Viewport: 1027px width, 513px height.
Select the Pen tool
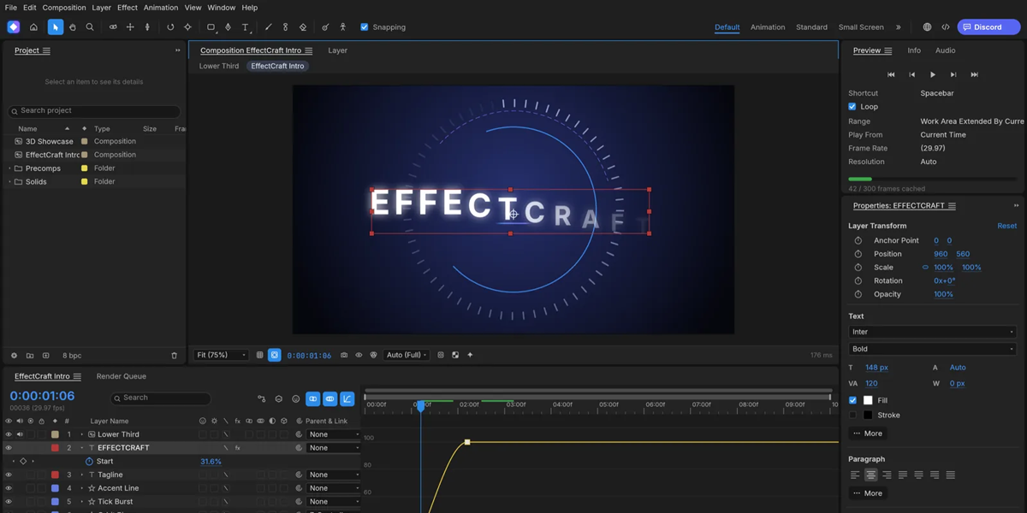pyautogui.click(x=228, y=27)
